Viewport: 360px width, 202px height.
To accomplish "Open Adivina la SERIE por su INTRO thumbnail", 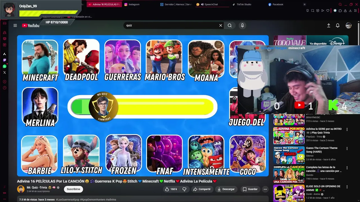I will click(289, 136).
